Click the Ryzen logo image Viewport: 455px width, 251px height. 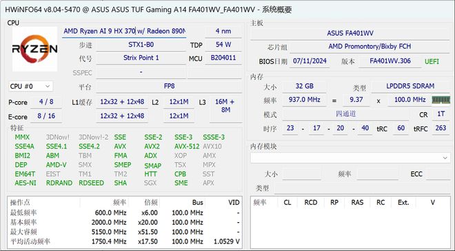(x=35, y=49)
